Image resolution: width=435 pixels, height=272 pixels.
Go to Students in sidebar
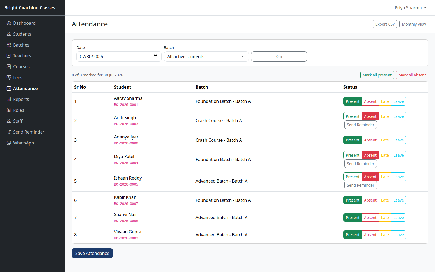pyautogui.click(x=33, y=34)
